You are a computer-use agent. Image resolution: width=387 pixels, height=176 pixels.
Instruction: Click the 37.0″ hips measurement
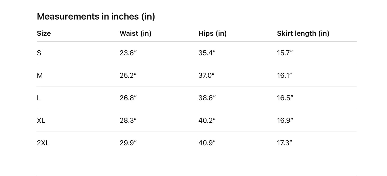coord(206,76)
